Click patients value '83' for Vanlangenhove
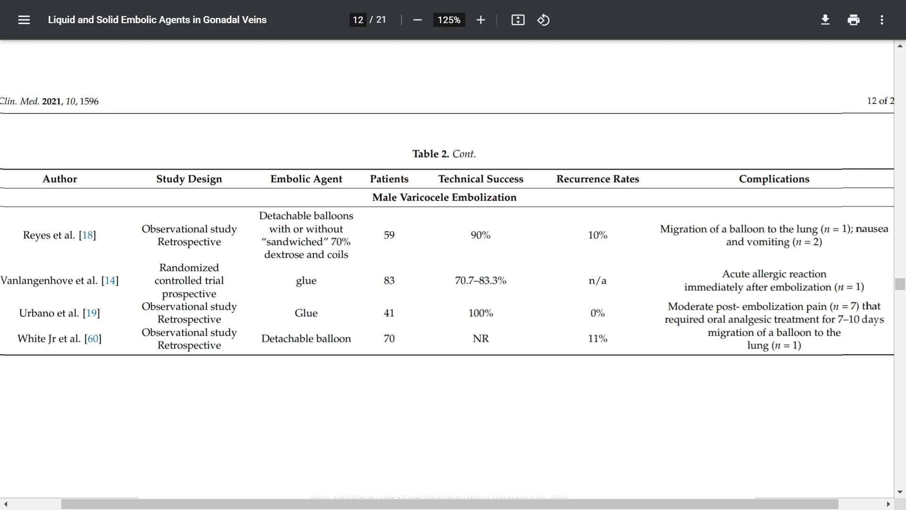 click(x=389, y=280)
